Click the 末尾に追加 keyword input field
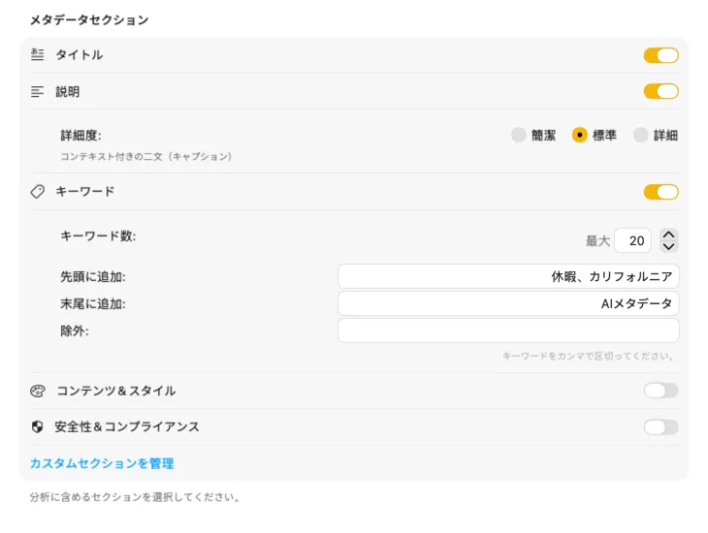This screenshot has height=533, width=708. (508, 303)
